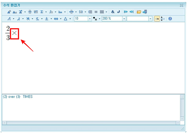Toggle the highlighted character-unit region button
This screenshot has width=188, height=135.
tap(157, 19)
